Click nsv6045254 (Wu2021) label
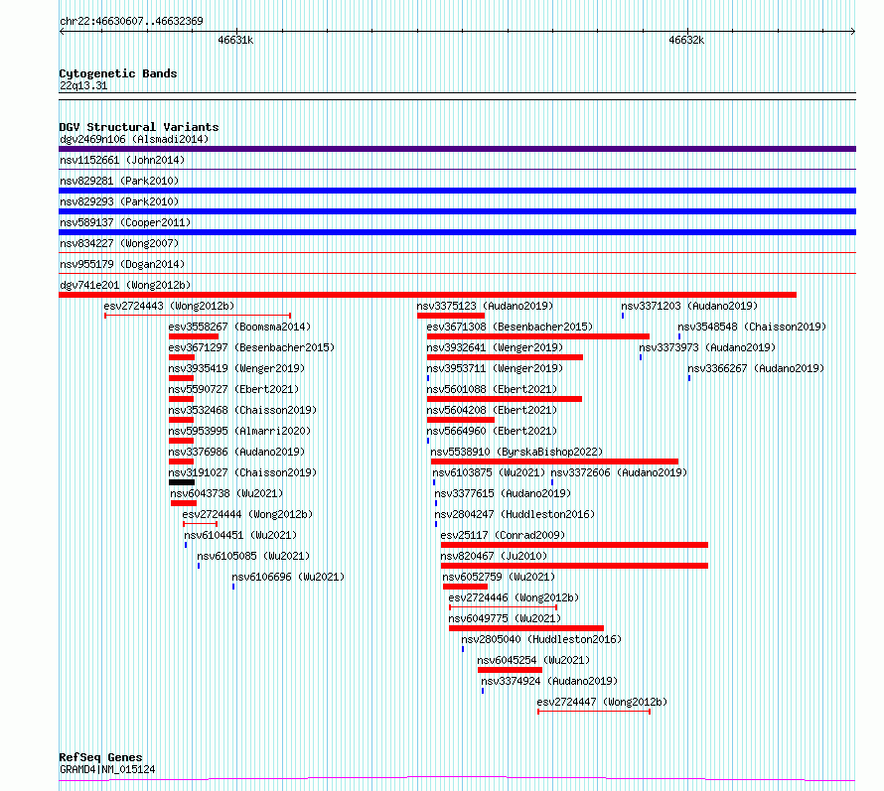Image resolution: width=884 pixels, height=791 pixels. point(533,660)
